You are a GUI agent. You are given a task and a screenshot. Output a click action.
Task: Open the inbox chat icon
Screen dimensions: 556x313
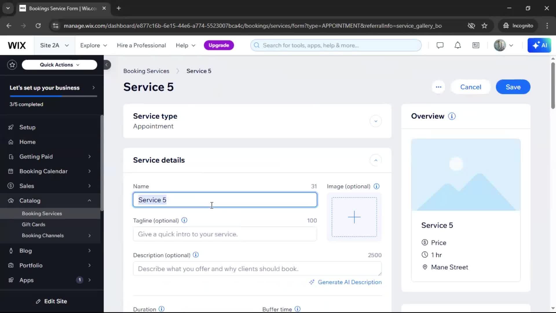pos(440,46)
